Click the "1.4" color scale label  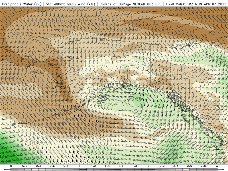[107, 166]
